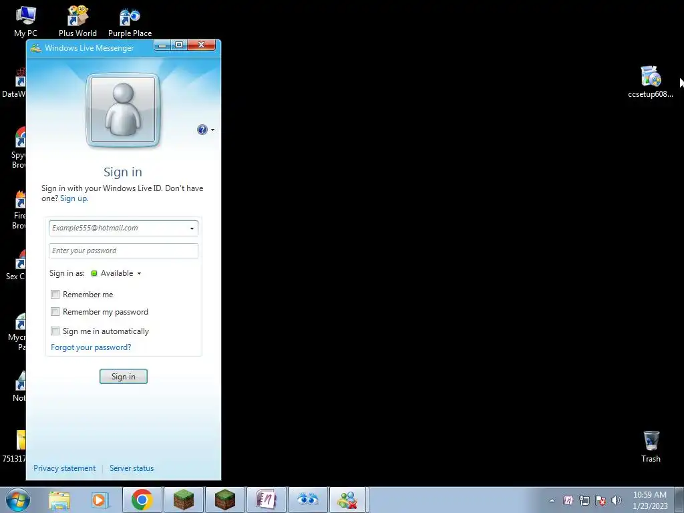Click the network tray icon
Screen dimensions: 684x513
(584, 500)
